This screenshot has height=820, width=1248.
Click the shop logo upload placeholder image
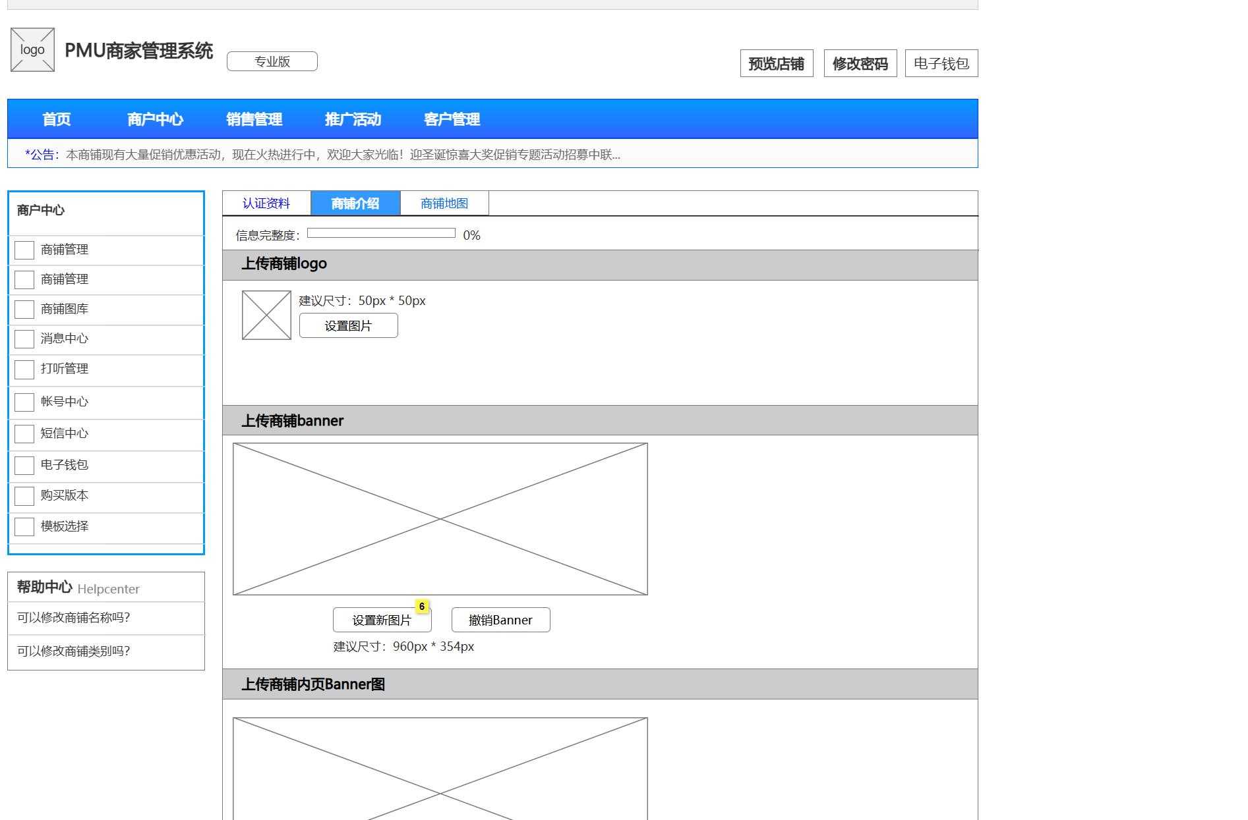[266, 315]
